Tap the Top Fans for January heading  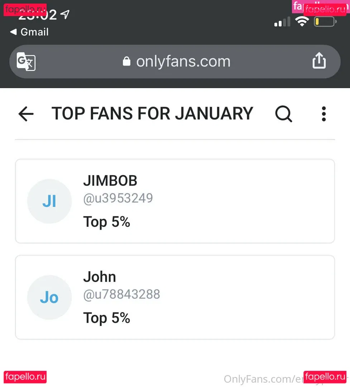click(152, 114)
